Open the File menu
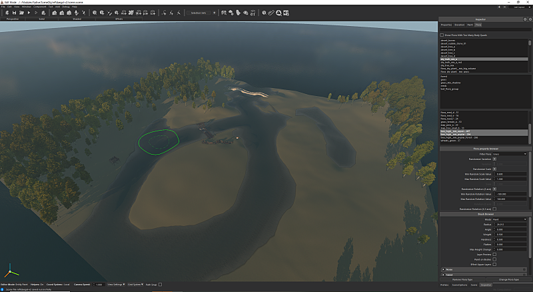The image size is (533, 292). (3, 7)
